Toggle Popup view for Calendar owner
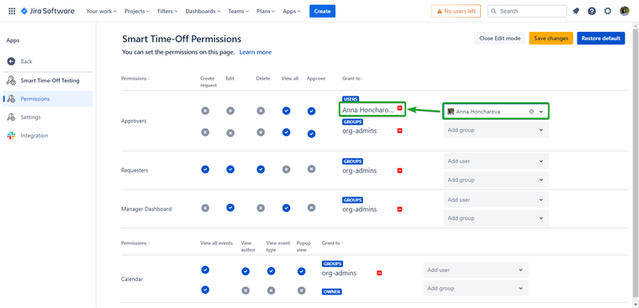The width and height of the screenshot is (639, 308). tap(302, 290)
